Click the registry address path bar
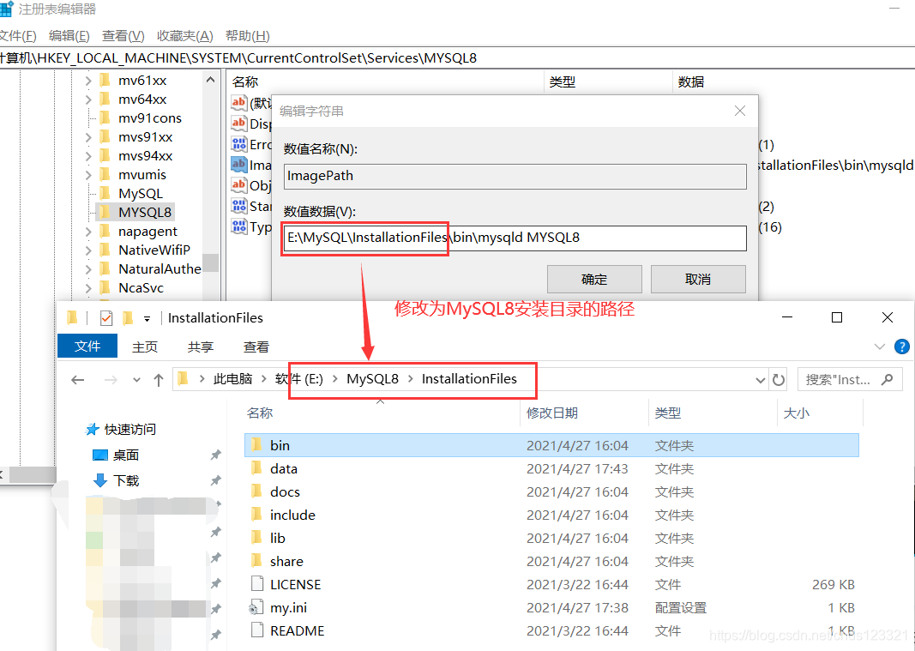The image size is (915, 651). [458, 57]
